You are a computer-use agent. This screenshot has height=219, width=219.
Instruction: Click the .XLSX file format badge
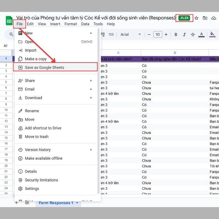(184, 18)
